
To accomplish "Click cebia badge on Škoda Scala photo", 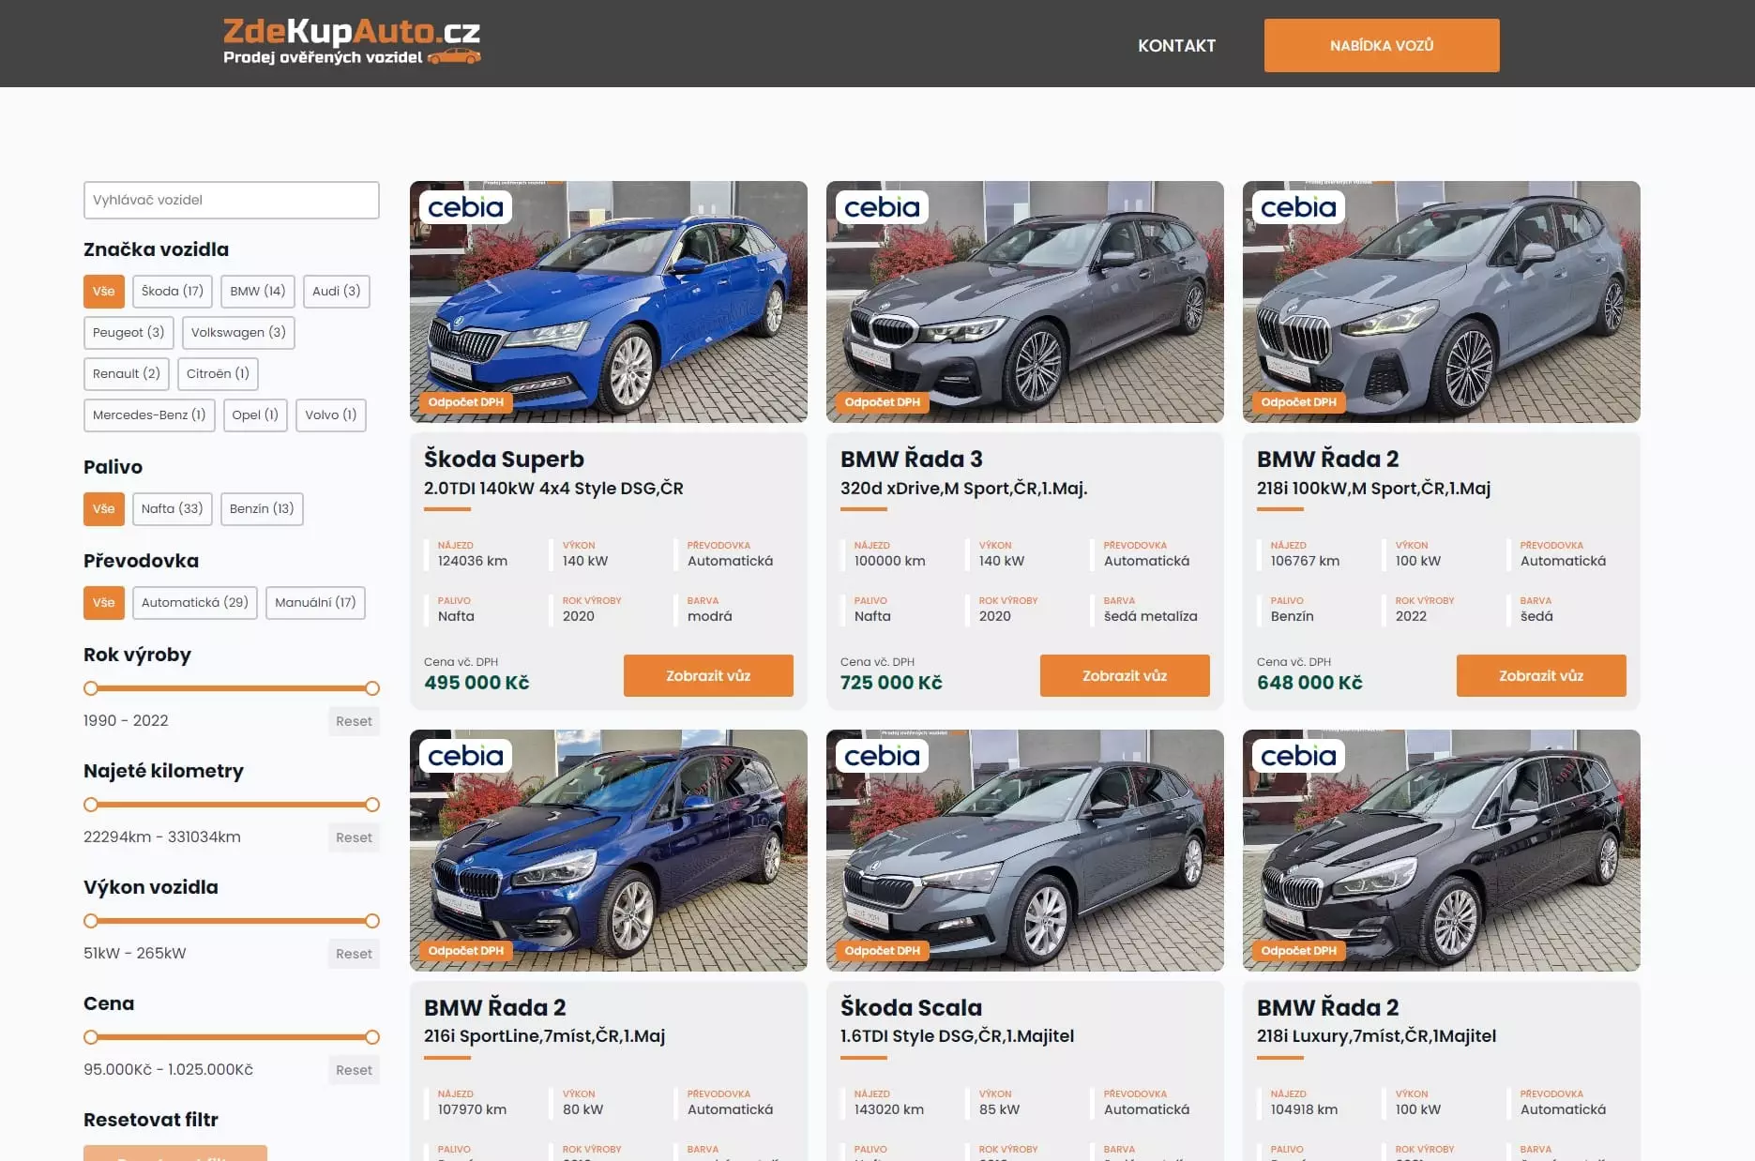I will tap(882, 756).
